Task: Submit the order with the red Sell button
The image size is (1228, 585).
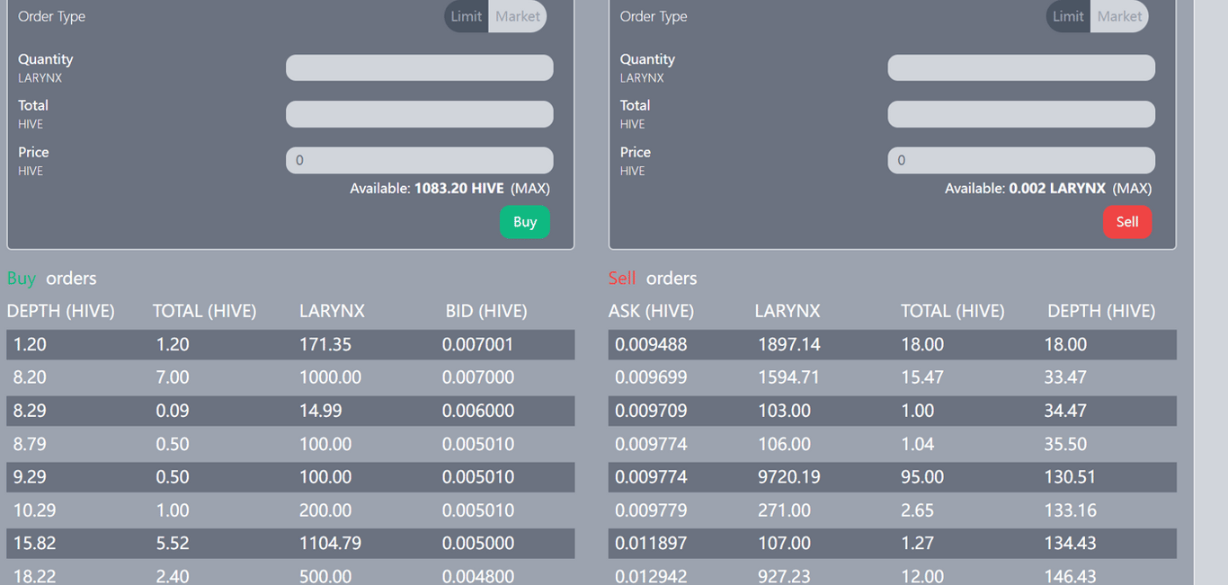Action: tap(1127, 222)
